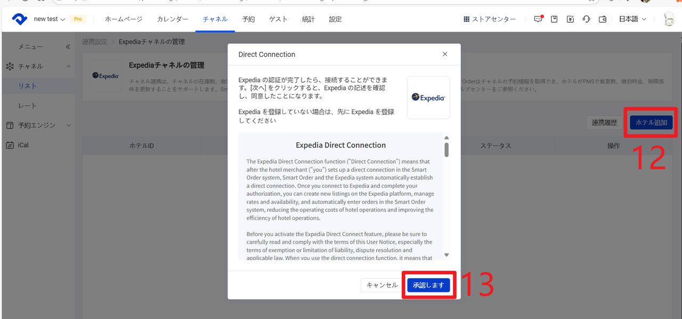This screenshot has height=319, width=682.
Task: Expand the new test property dropdown
Action: coord(49,19)
